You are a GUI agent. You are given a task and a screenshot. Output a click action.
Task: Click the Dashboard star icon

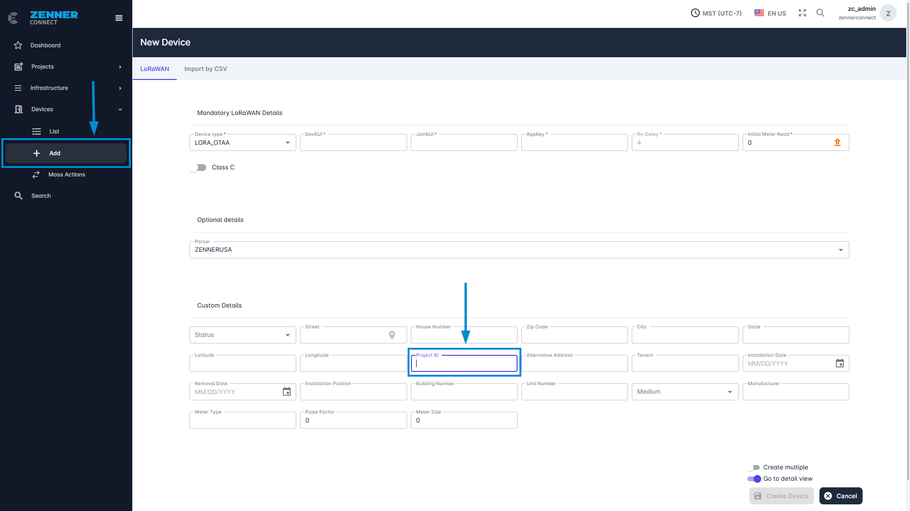(x=18, y=45)
